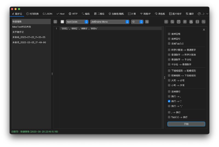Select 快捷替换 note in sidebar
Viewport: 219px width, 147px height.
tap(31, 22)
